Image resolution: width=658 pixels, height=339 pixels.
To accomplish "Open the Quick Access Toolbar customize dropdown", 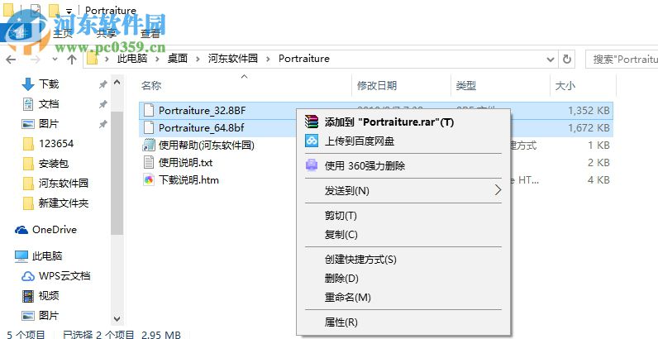I will pyautogui.click(x=69, y=11).
